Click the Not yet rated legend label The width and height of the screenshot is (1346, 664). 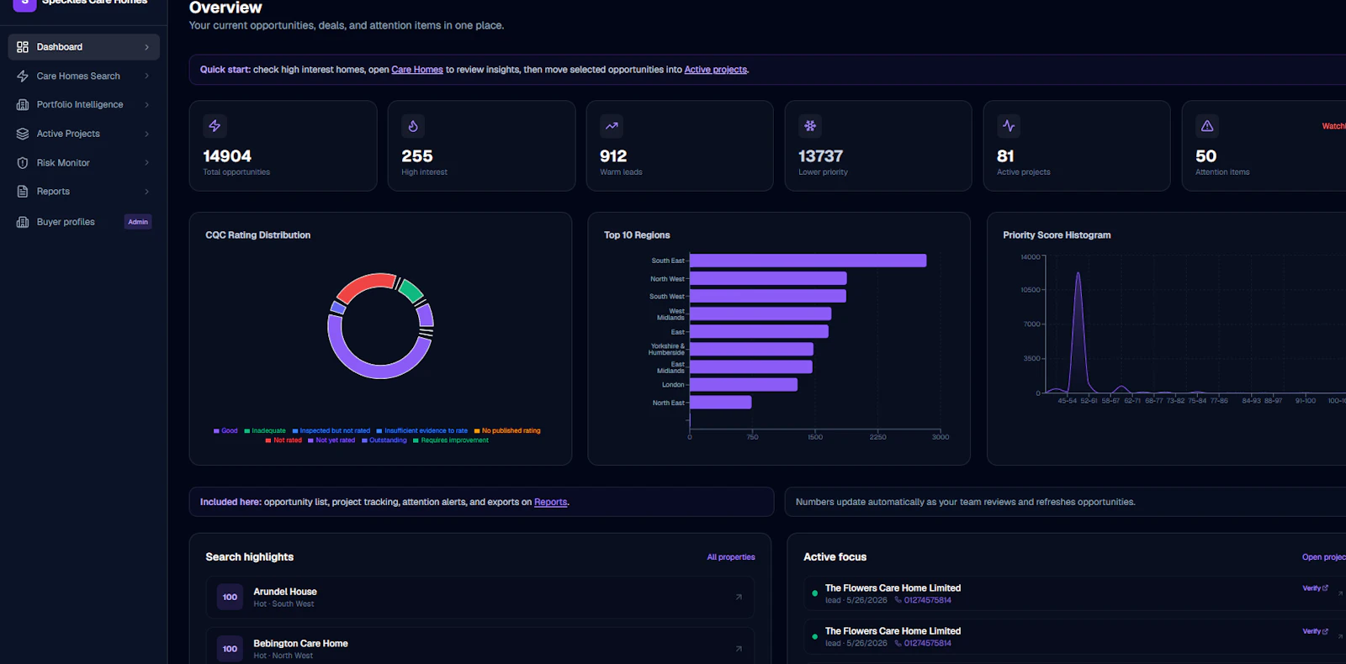pyautogui.click(x=335, y=440)
